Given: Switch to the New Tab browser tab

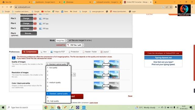Looking at the screenshot, I should click(16, 2).
